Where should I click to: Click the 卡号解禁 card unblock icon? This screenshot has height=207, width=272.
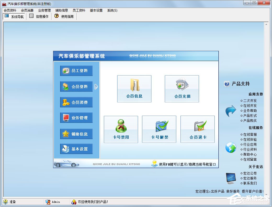point(159,129)
